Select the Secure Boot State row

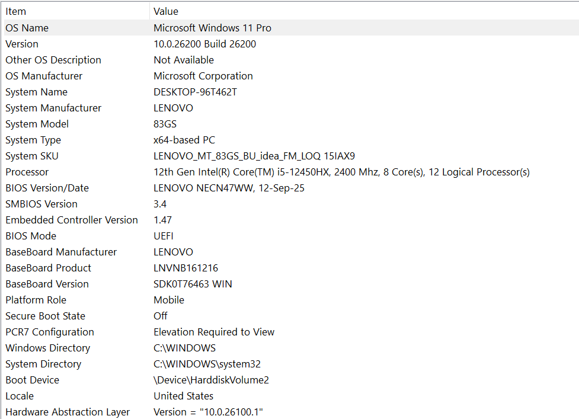(292, 316)
